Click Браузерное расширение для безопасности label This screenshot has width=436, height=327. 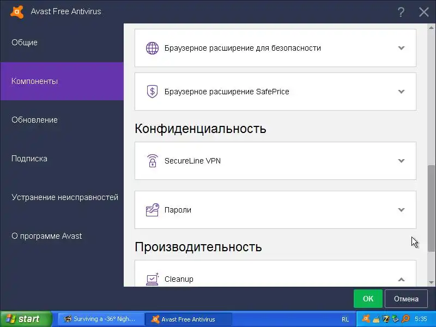(x=243, y=48)
